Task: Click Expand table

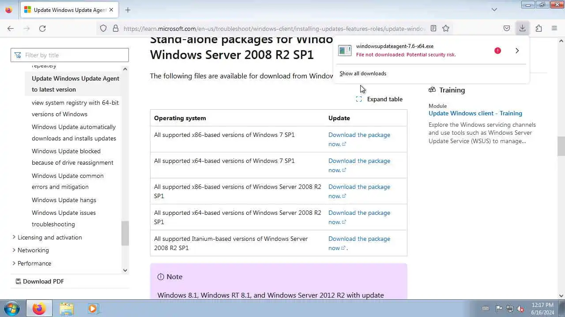Action: (x=380, y=99)
